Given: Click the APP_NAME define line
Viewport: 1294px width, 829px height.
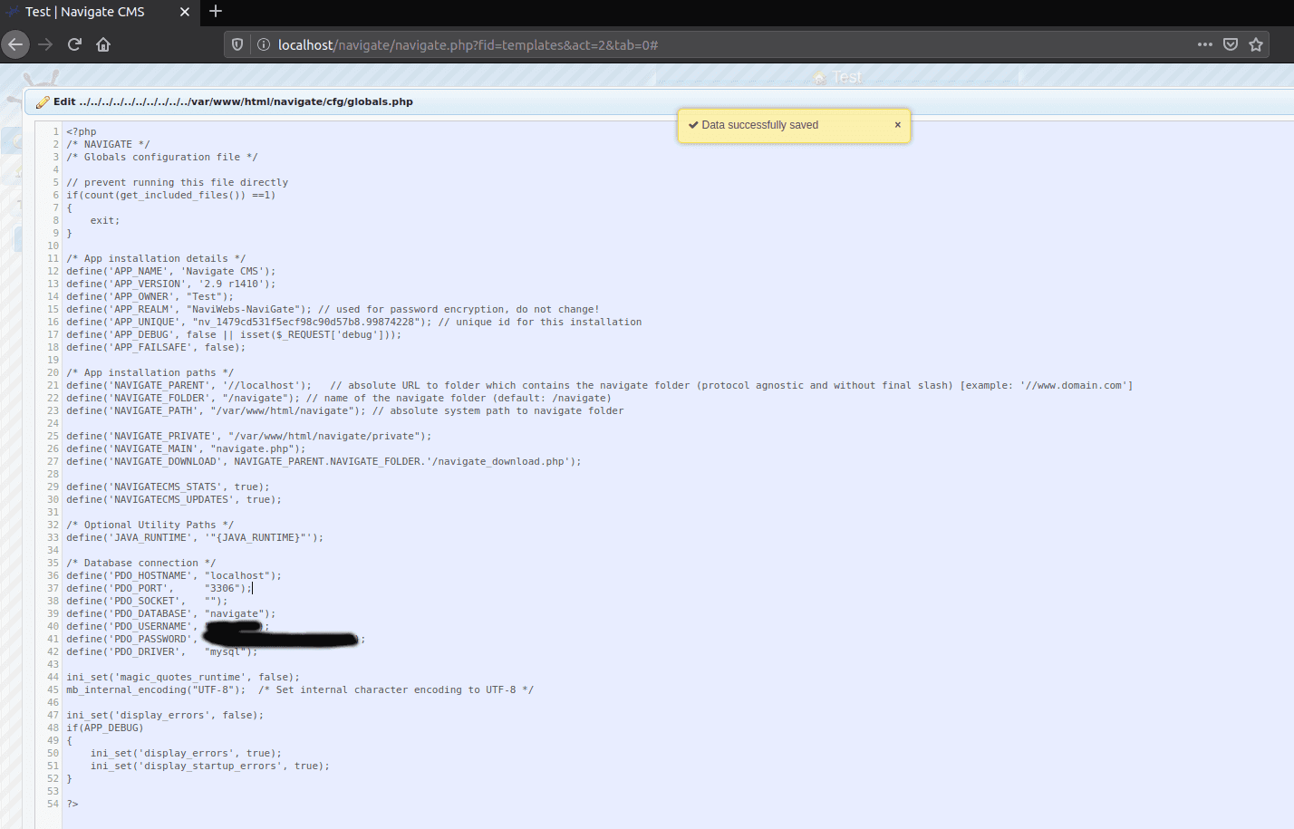Looking at the screenshot, I should coord(170,271).
